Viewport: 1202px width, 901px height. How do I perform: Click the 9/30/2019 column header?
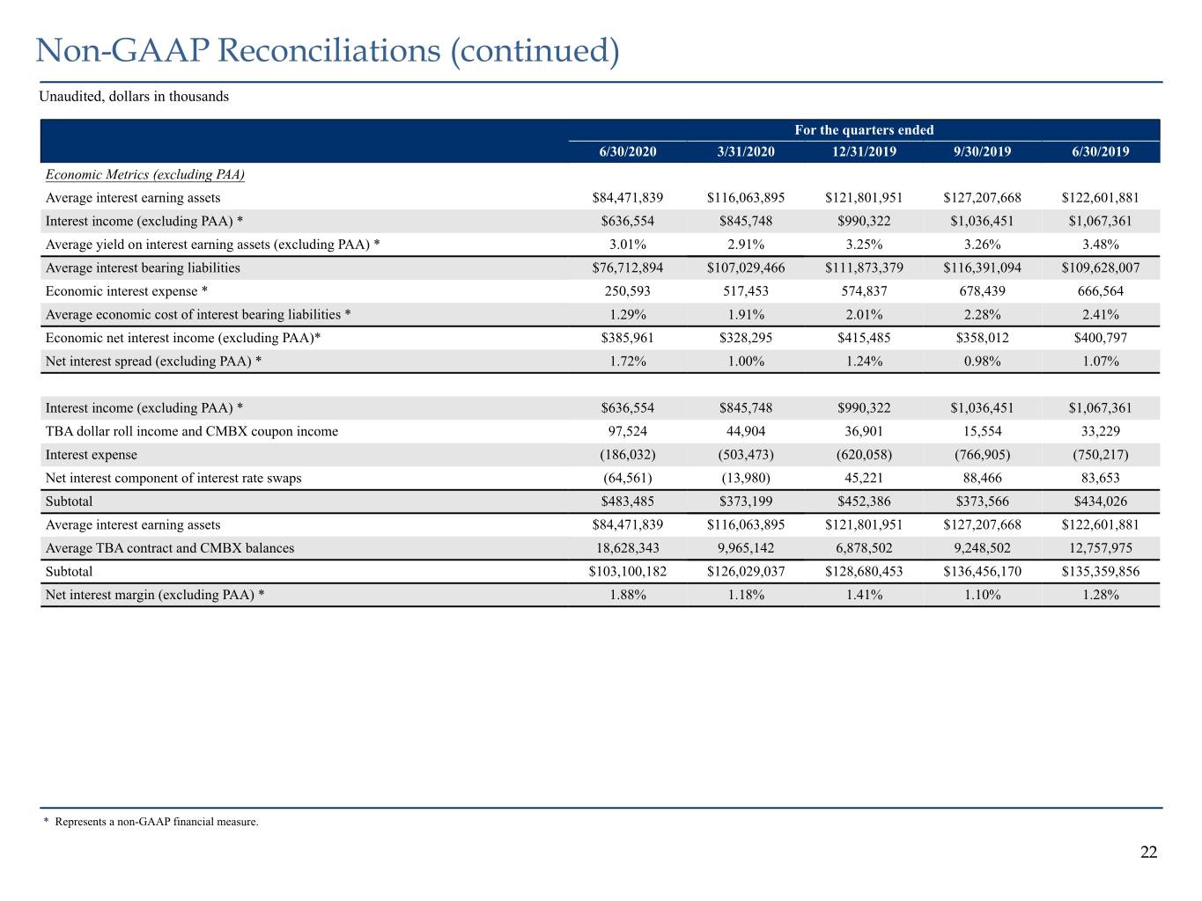click(x=982, y=151)
